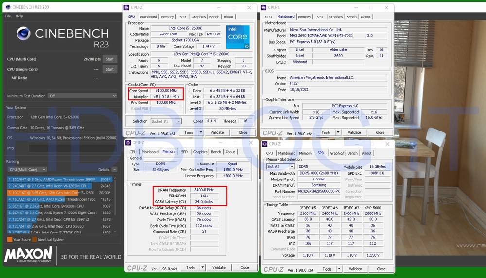Click Validate in the SPD window
Screen dimensions: 486x278
click(356, 269)
